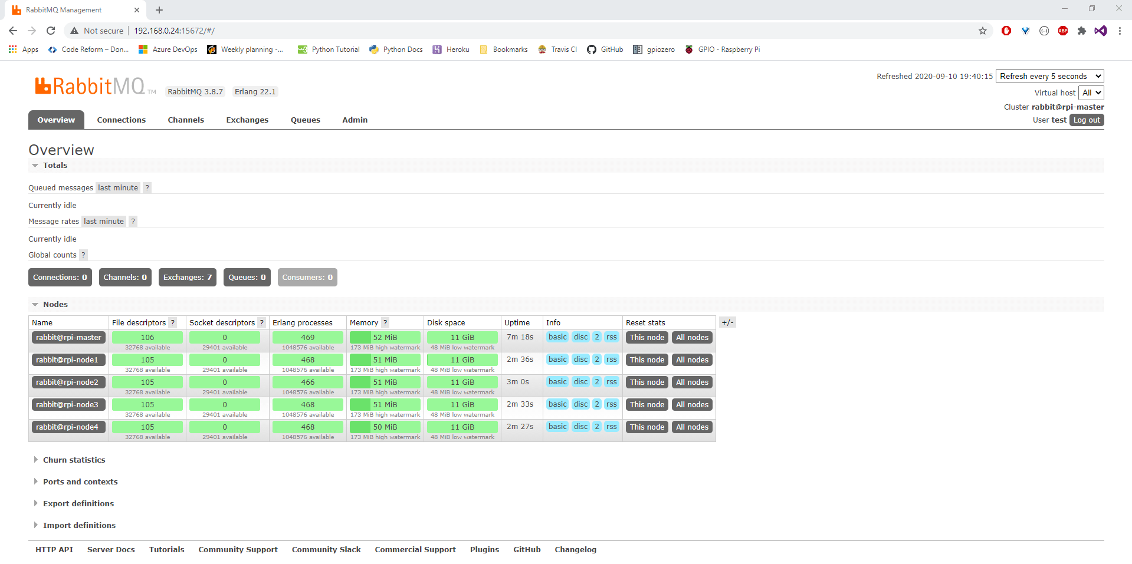Bookmark this page with the star icon
Viewport: 1132px width, 564px height.
click(983, 31)
